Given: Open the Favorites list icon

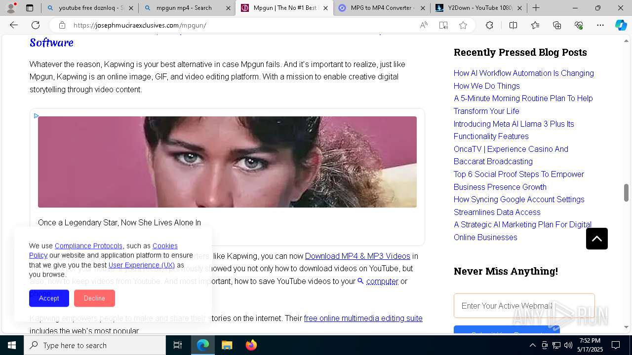Looking at the screenshot, I should click(535, 25).
